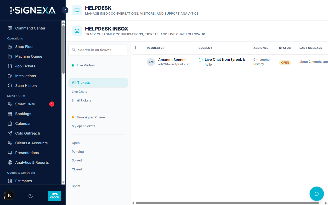This screenshot has height=205, width=328.
Task: Click requester name Amanda Bennet
Action: point(172,60)
